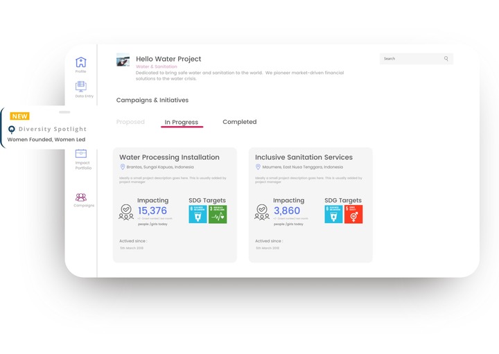The height and width of the screenshot is (354, 499).
Task: Click the red SDG 5 gender equality tile
Action: click(353, 215)
